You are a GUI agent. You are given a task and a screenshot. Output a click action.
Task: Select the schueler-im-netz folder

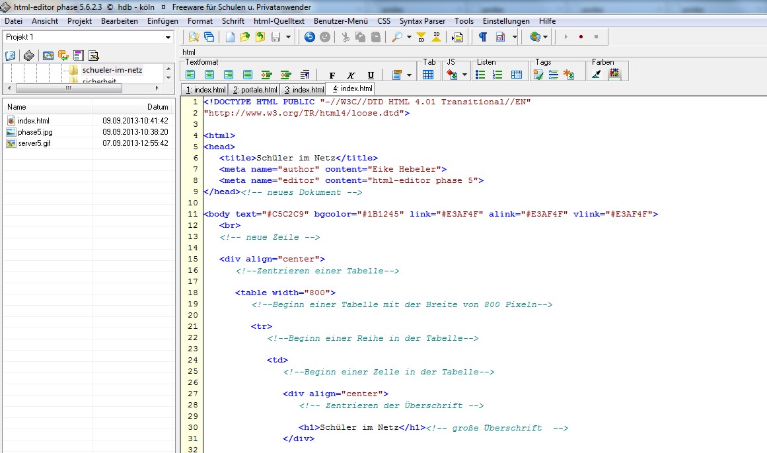point(112,70)
